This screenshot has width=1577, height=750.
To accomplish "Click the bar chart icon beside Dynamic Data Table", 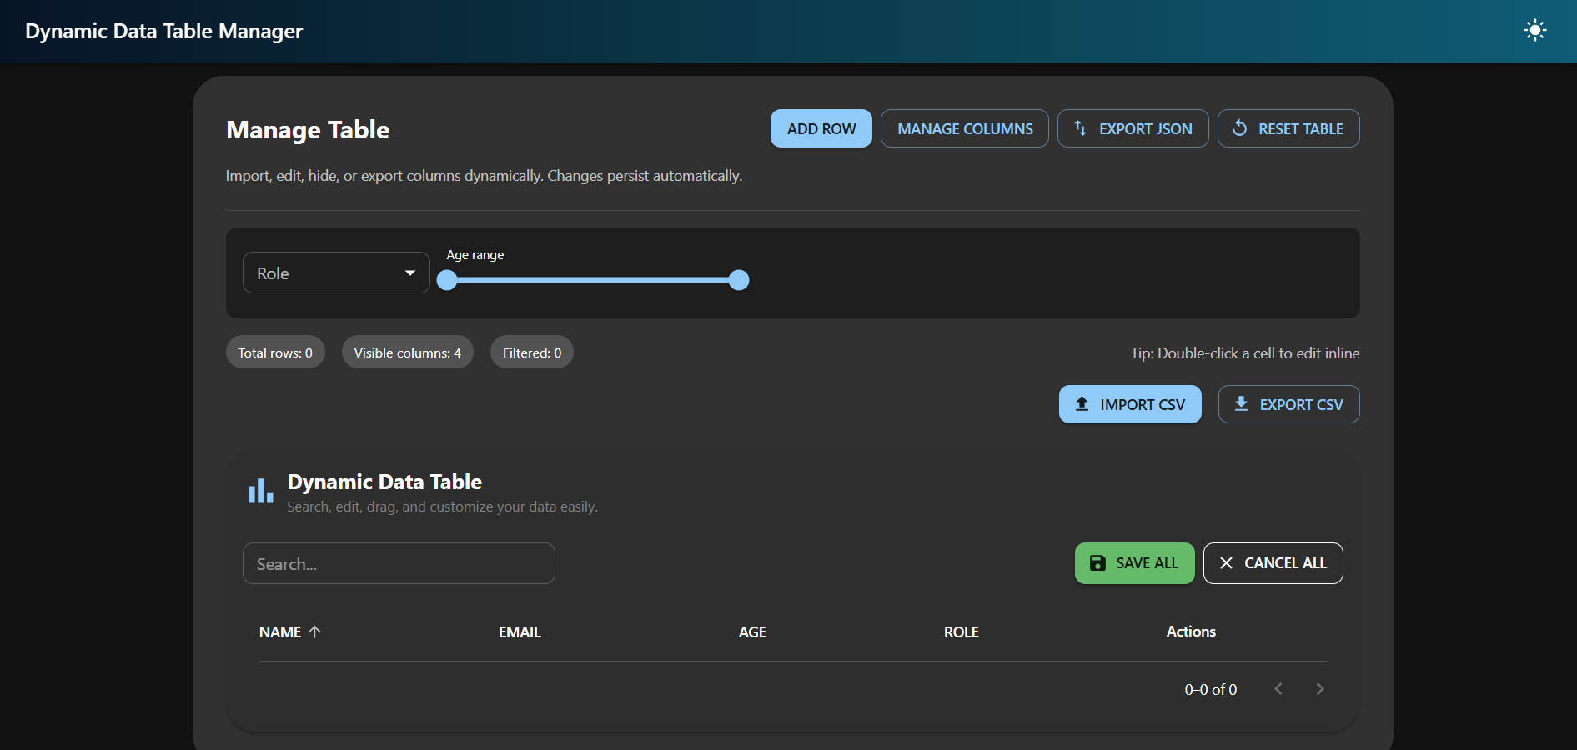I will pos(260,492).
